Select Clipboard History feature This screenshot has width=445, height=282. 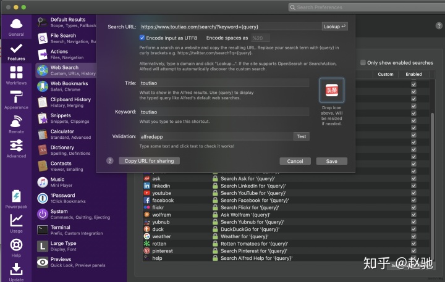67,102
